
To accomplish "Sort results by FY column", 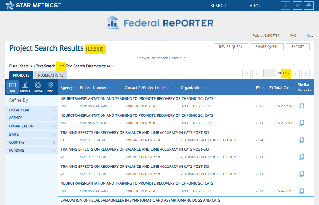I will click(260, 88).
